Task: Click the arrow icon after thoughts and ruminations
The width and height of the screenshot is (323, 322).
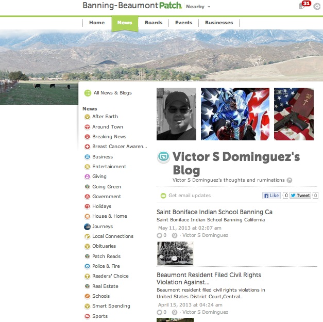Action: click(x=290, y=180)
